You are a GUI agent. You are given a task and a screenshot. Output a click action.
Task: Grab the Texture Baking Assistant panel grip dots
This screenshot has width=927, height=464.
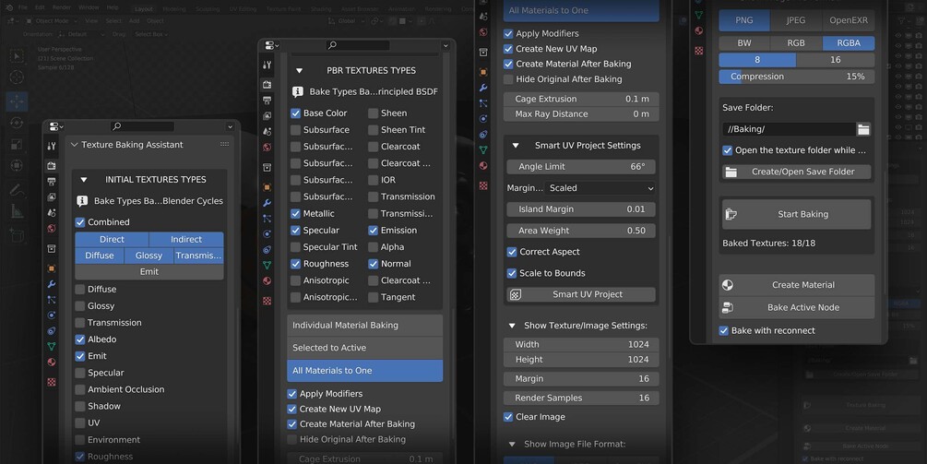225,144
